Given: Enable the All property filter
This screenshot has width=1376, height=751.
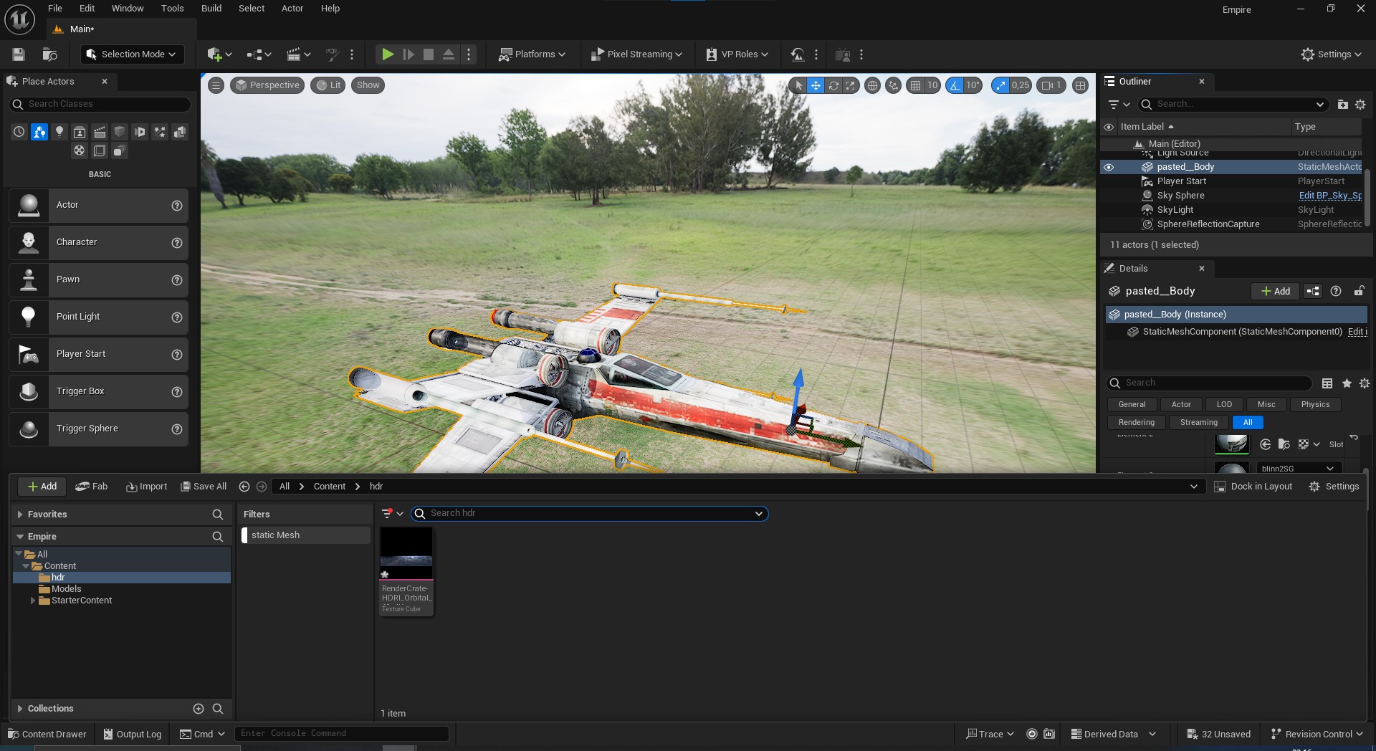Looking at the screenshot, I should click(1248, 423).
